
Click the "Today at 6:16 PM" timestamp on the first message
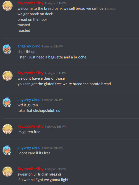point(56,3)
